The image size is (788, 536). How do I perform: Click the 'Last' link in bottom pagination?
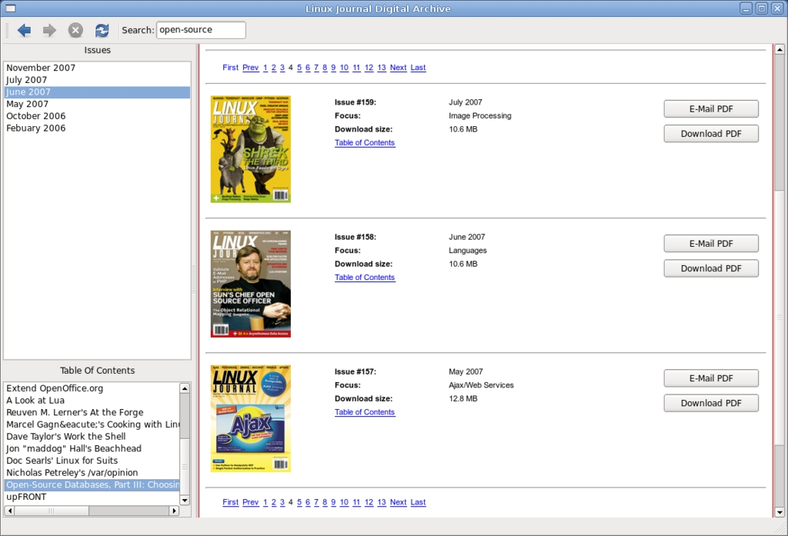coord(418,502)
